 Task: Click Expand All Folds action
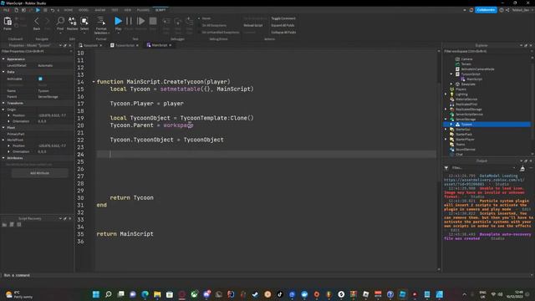[283, 25]
